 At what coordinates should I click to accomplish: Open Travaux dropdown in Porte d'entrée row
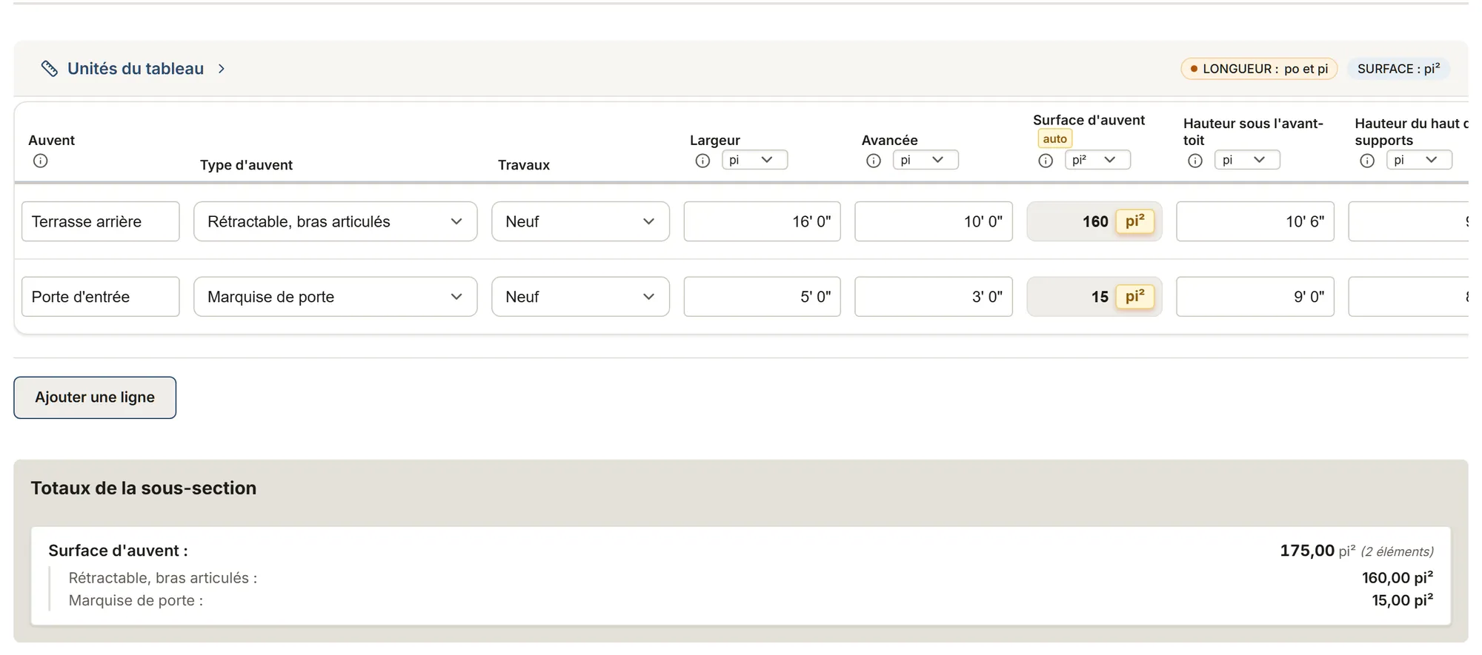(x=580, y=297)
